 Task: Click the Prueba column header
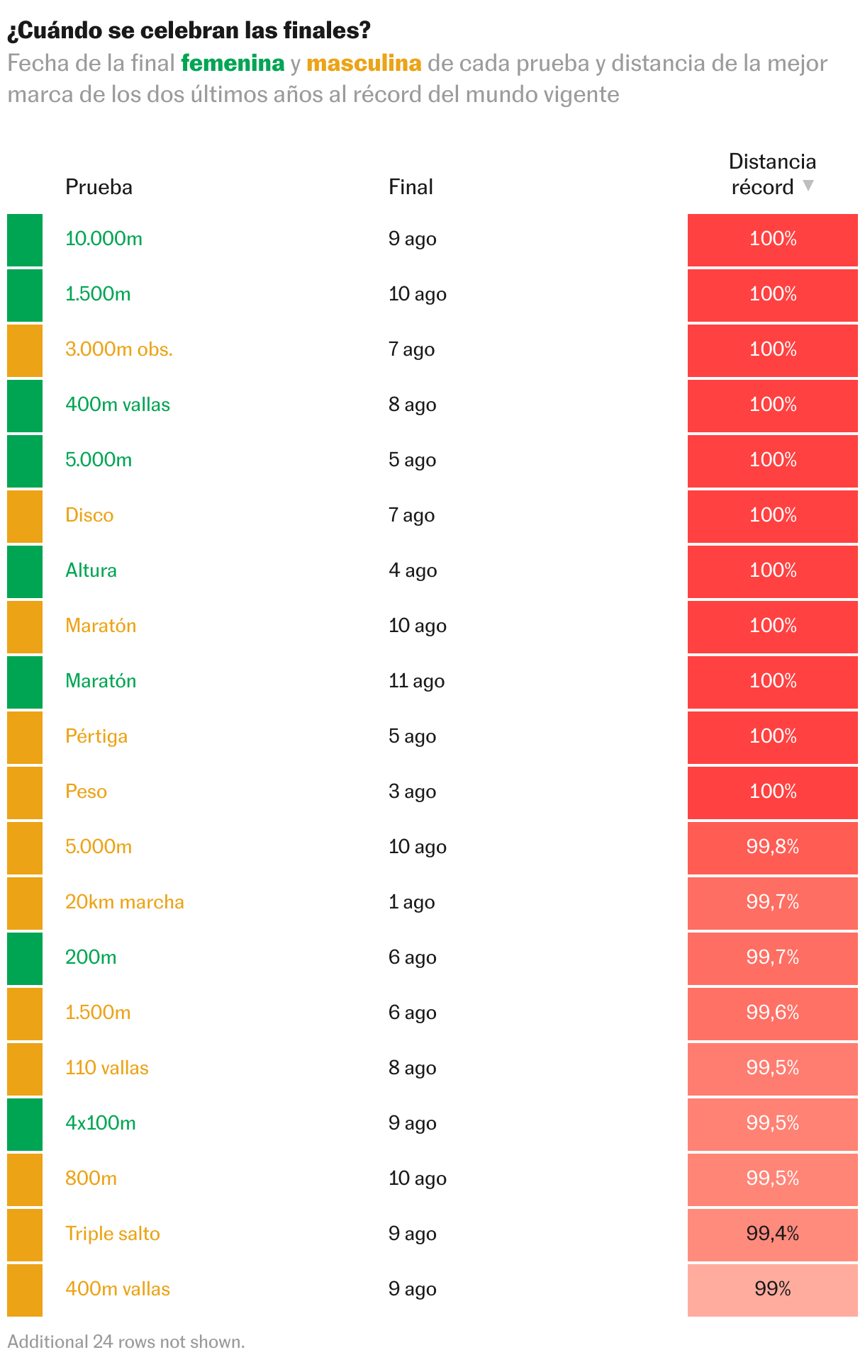coord(99,187)
